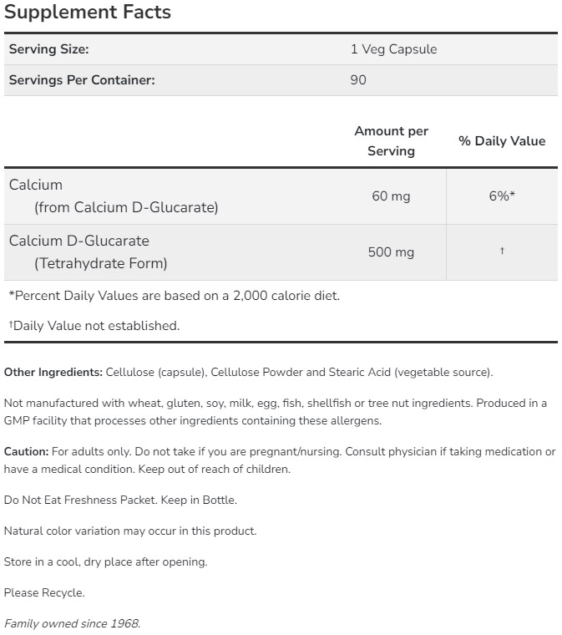This screenshot has width=562, height=635.
Task: Click the Family owned since 1968 text
Action: coord(72,623)
